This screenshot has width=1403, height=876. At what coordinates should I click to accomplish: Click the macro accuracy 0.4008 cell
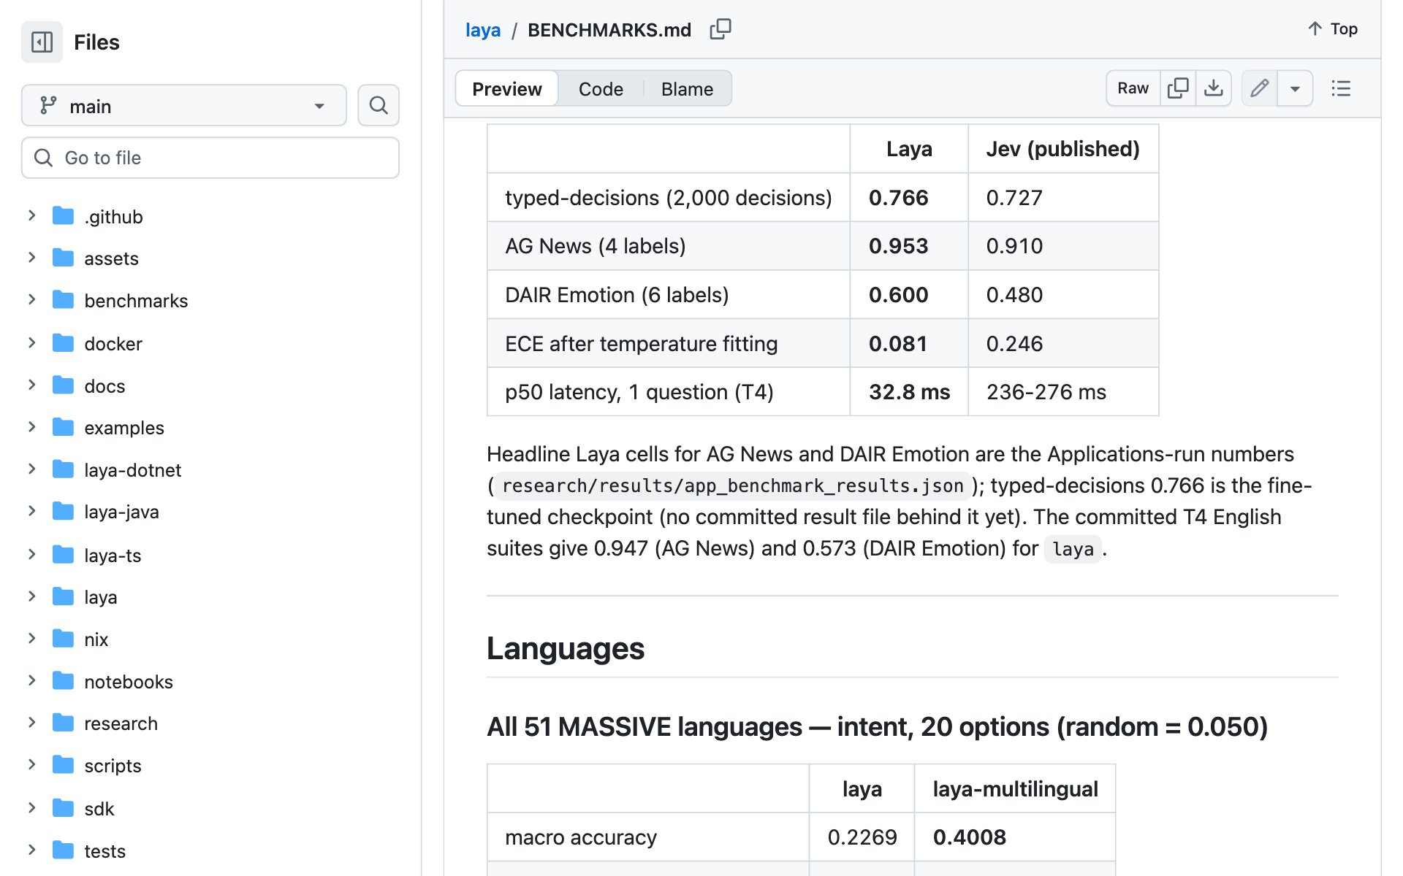pyautogui.click(x=1015, y=837)
